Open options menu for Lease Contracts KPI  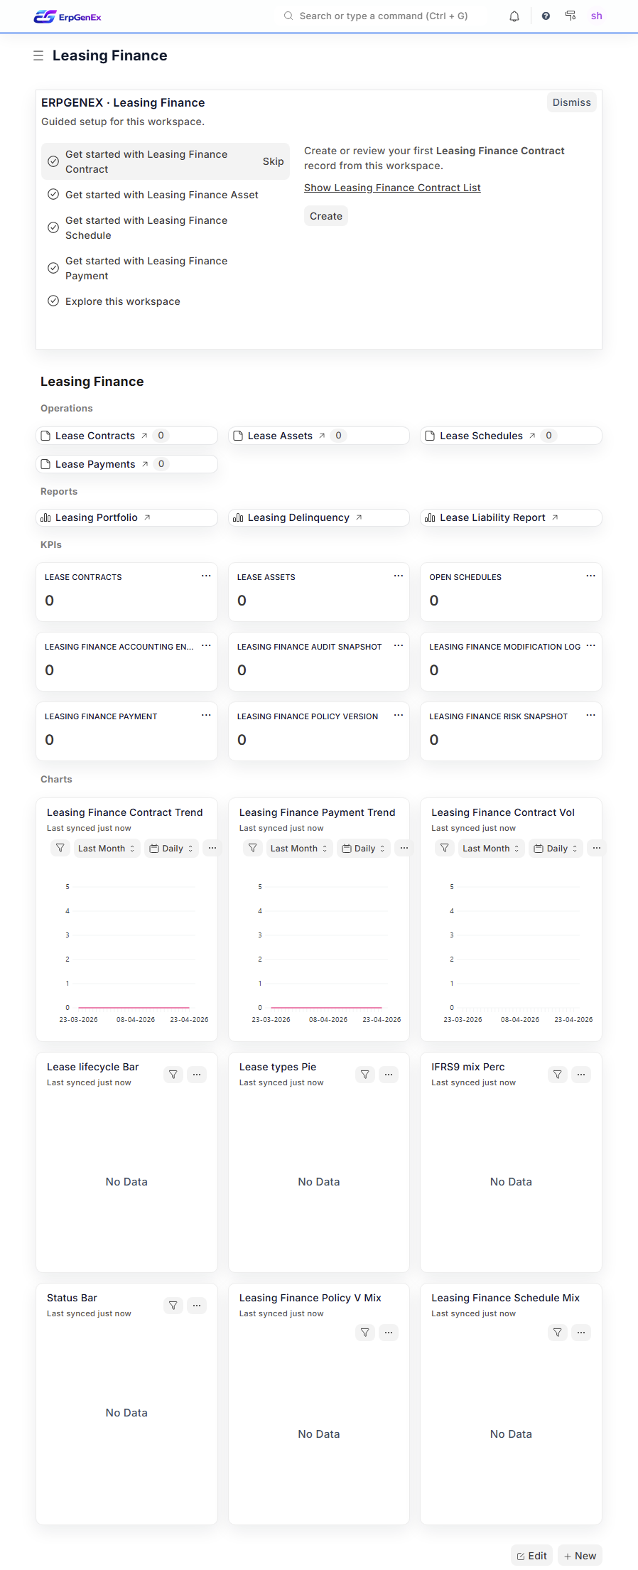click(x=206, y=576)
